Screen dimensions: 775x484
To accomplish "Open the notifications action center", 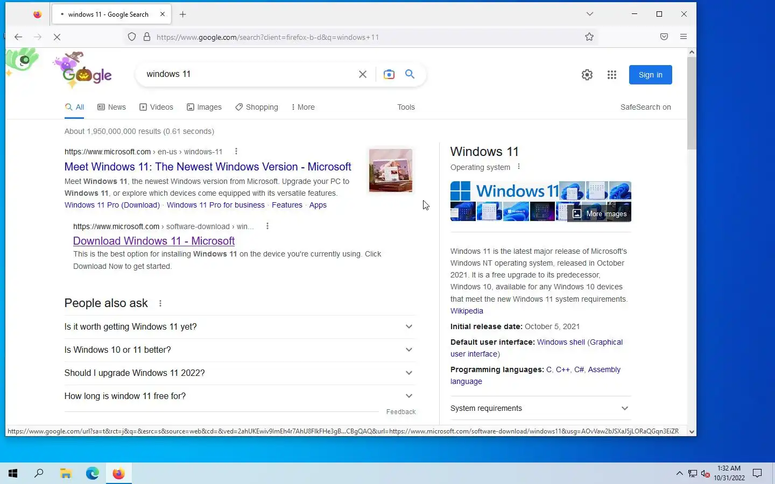I will pos(757,473).
